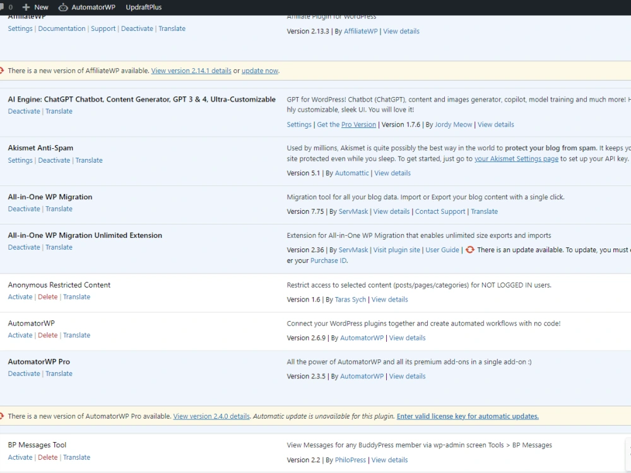Open AffiliateWP Support link
Screen dimensions: 631x473
tap(103, 28)
